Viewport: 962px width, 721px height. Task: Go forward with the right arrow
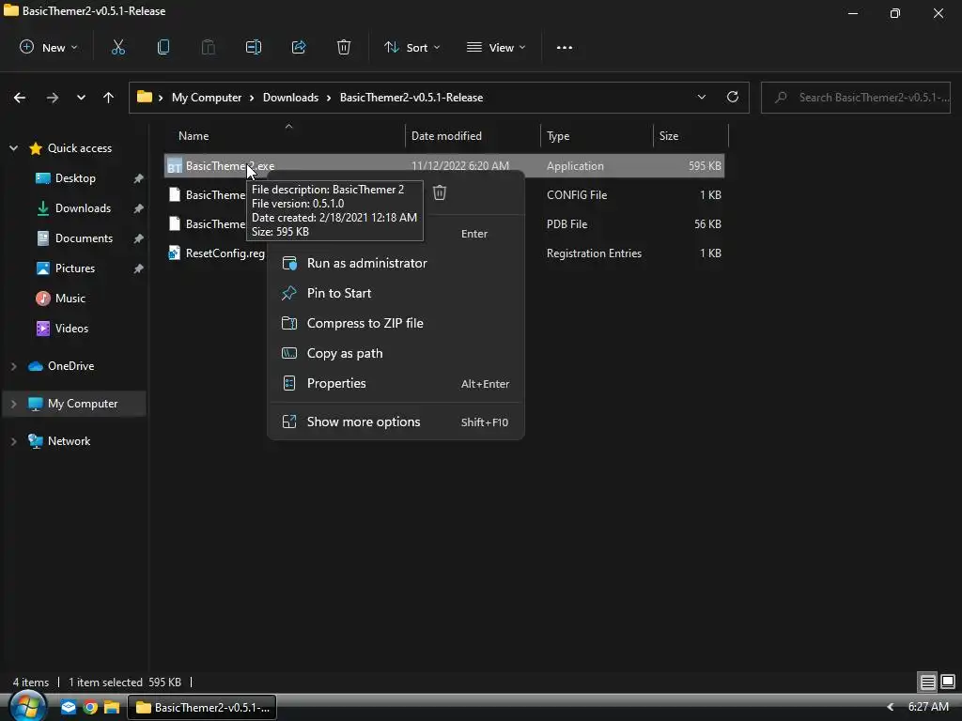53,98
